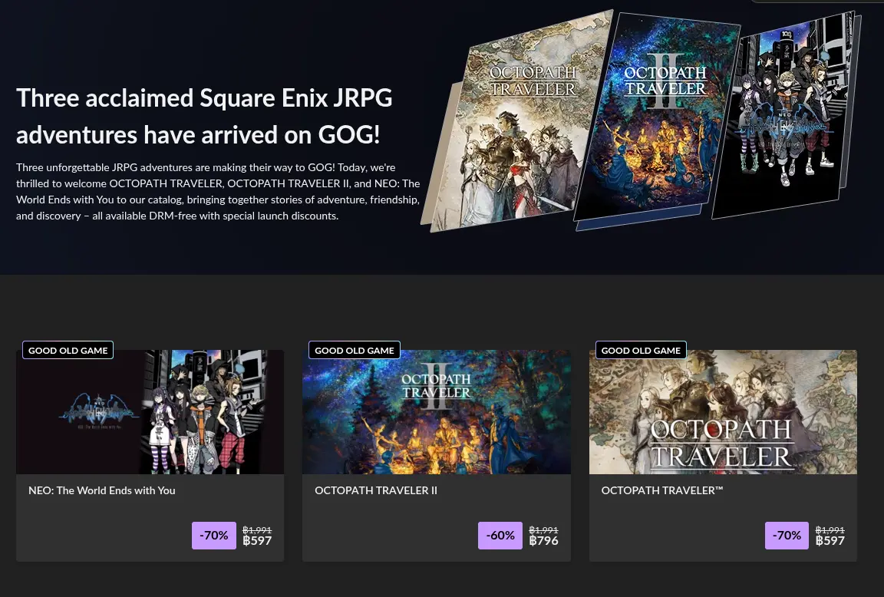Click GOOD OLD GAME badge on OCTOPATH TRAVELER II
Viewport: 884px width, 597px height.
(354, 350)
